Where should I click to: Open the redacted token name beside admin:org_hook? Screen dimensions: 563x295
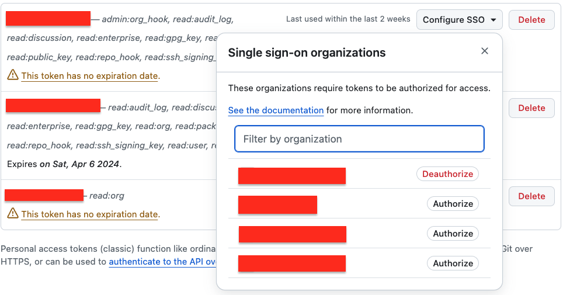click(48, 19)
